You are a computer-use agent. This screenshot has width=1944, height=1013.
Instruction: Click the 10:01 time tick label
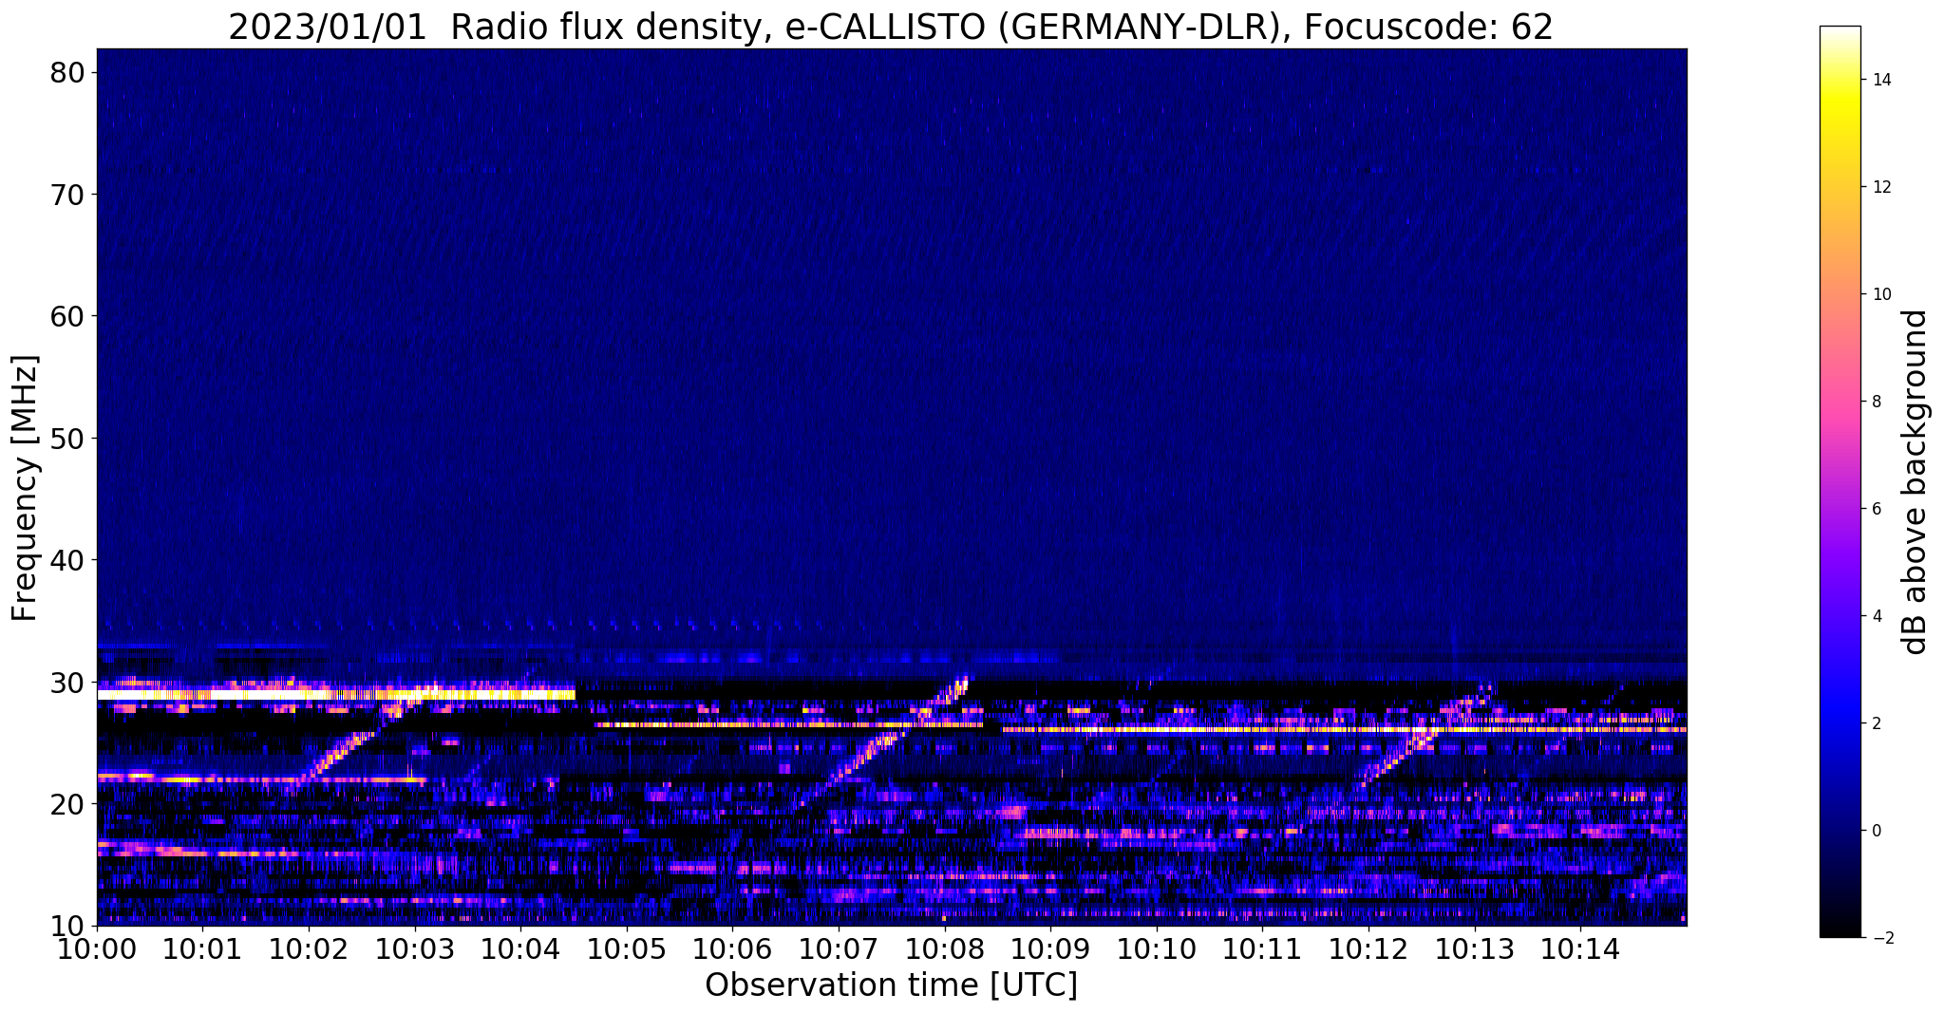point(202,949)
